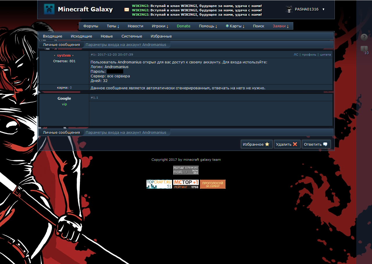Click the Удалить delete button
372x264 pixels.
click(287, 144)
